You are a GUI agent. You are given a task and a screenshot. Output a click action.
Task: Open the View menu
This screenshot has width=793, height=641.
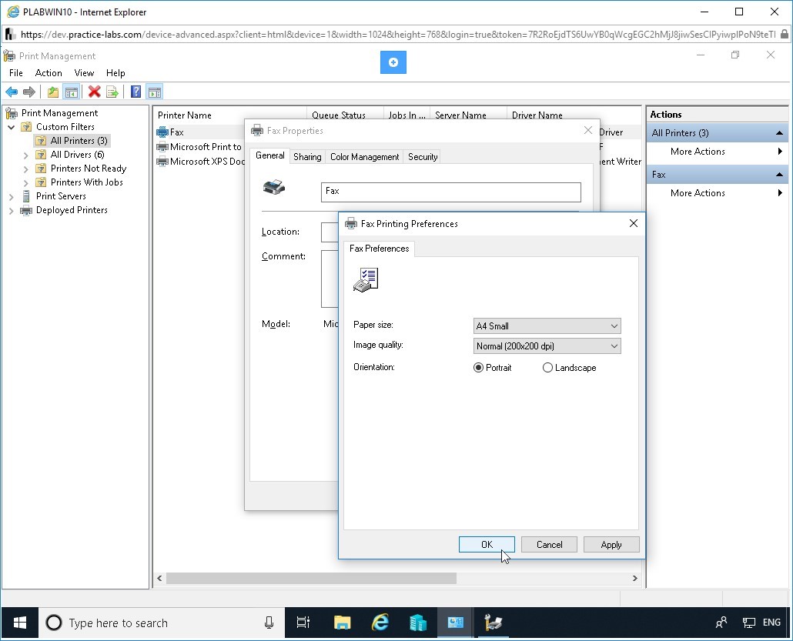click(84, 73)
